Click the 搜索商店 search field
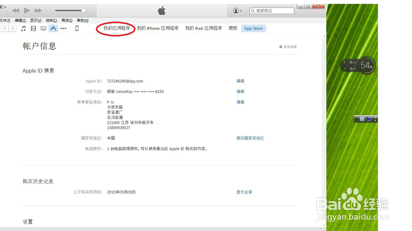The image size is (412, 231). 272,11
